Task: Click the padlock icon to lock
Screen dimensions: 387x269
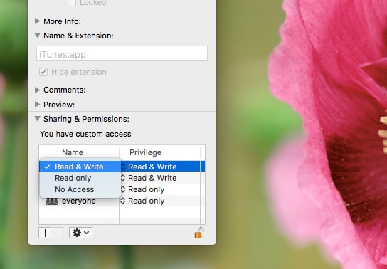Action: [199, 233]
